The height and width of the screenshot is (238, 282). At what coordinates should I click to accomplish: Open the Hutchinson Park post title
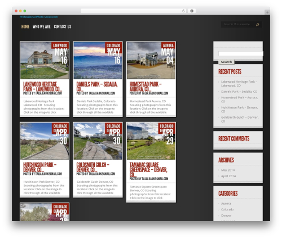pos(40,167)
